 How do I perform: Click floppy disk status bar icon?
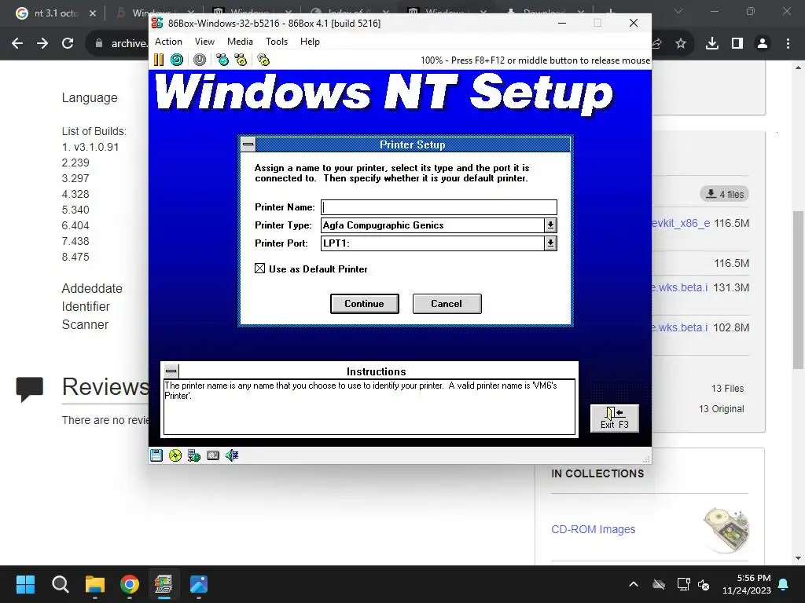coord(156,455)
